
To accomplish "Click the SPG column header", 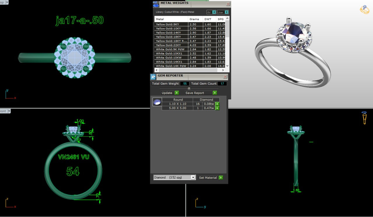I will click(221, 19).
